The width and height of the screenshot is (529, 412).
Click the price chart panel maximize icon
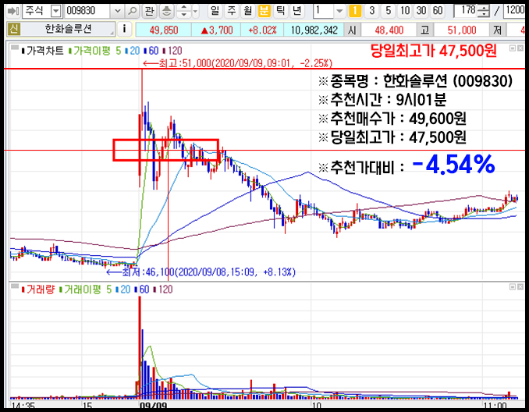(513, 48)
